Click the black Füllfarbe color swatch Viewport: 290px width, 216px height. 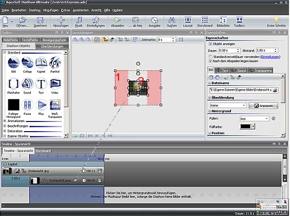pos(246,126)
